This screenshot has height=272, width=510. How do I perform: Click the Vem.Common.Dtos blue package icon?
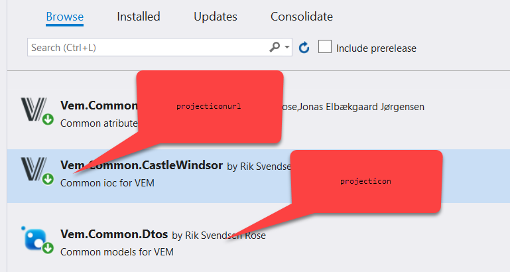[x=33, y=238]
